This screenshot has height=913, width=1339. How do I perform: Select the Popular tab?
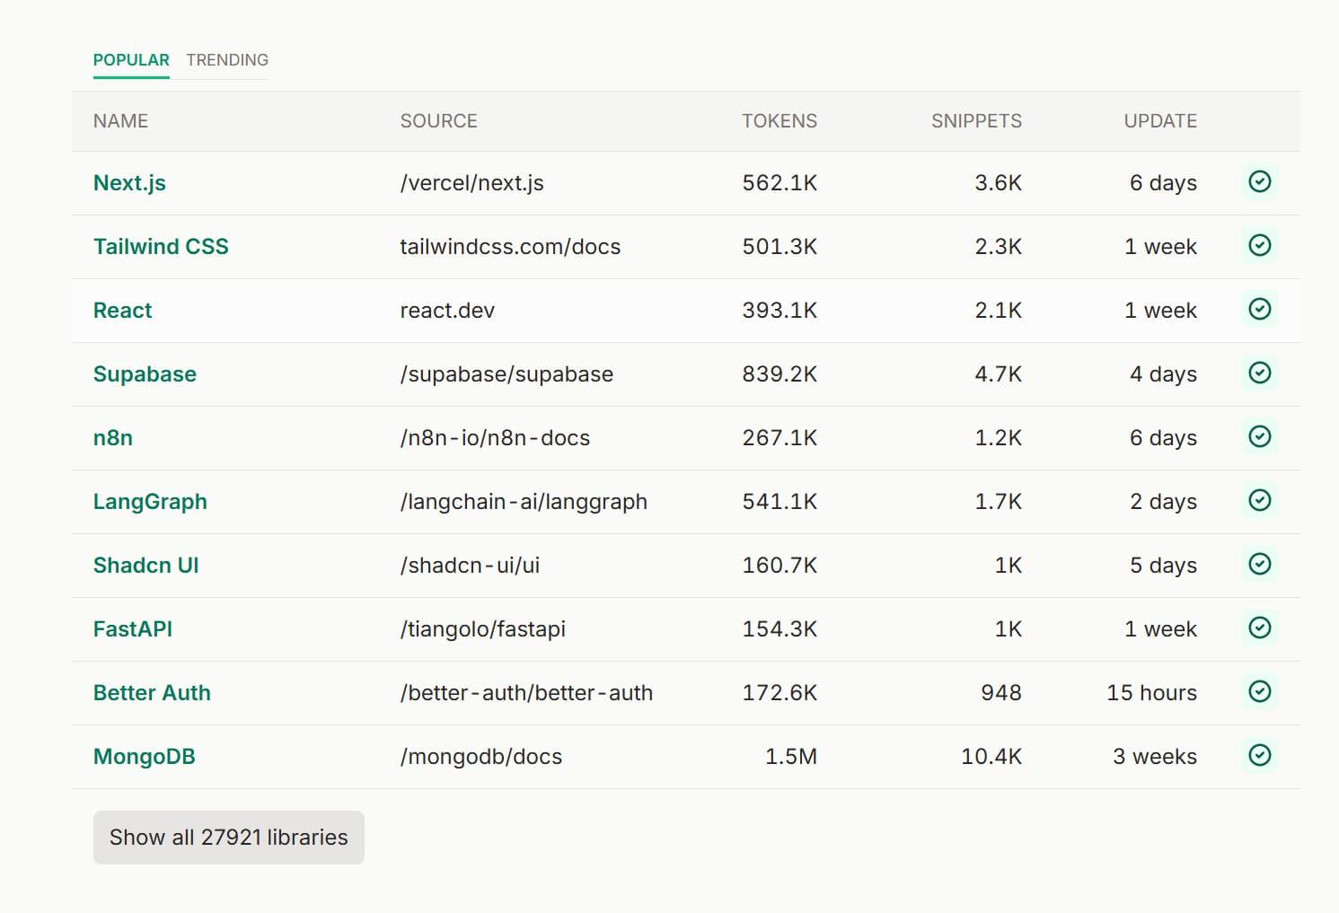pyautogui.click(x=131, y=60)
